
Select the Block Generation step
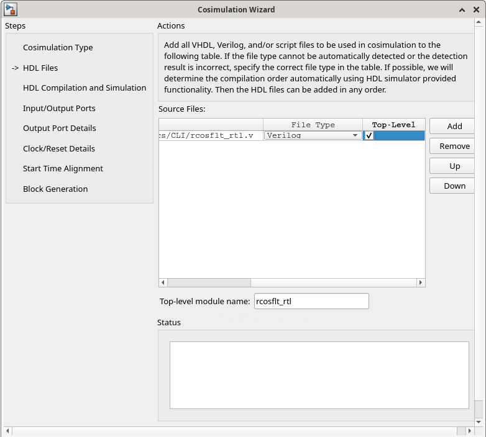[55, 189]
